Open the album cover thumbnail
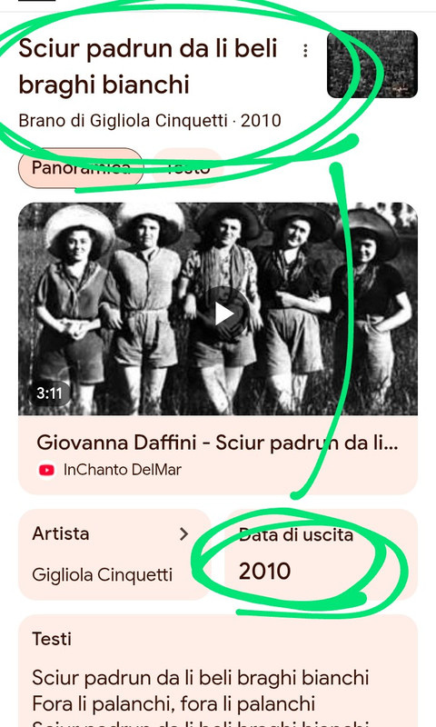The width and height of the screenshot is (436, 727). click(372, 64)
